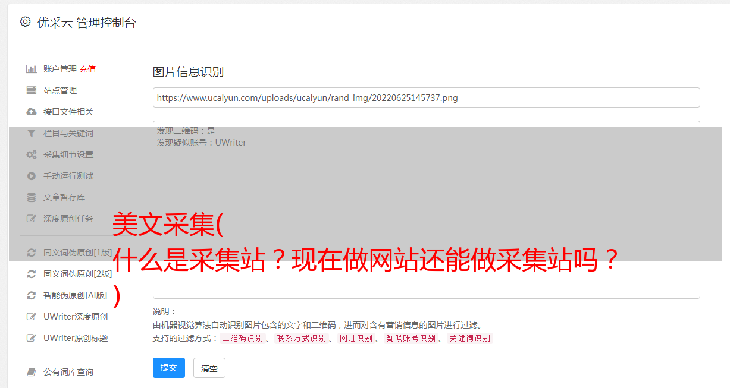Click the gears icon for 采集细节设置

click(32, 154)
